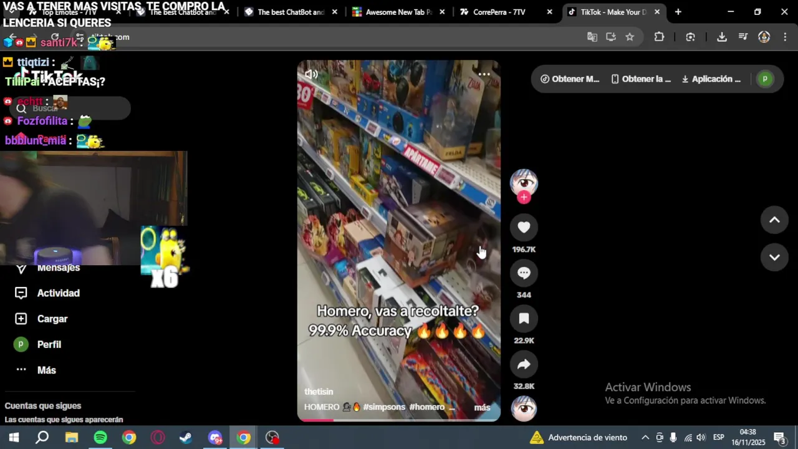Expand caption with más link
The height and width of the screenshot is (449, 798).
click(482, 407)
